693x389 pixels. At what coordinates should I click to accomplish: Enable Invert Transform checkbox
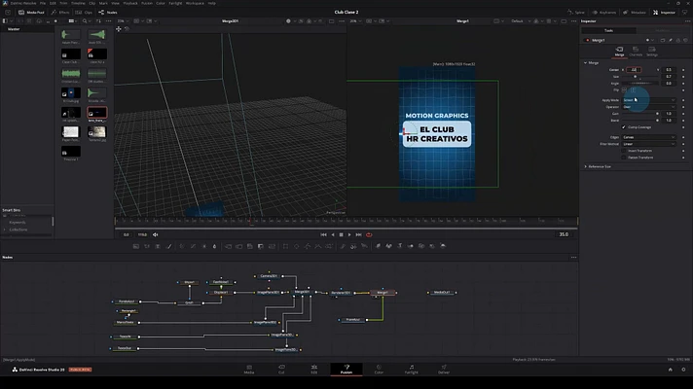(x=624, y=151)
